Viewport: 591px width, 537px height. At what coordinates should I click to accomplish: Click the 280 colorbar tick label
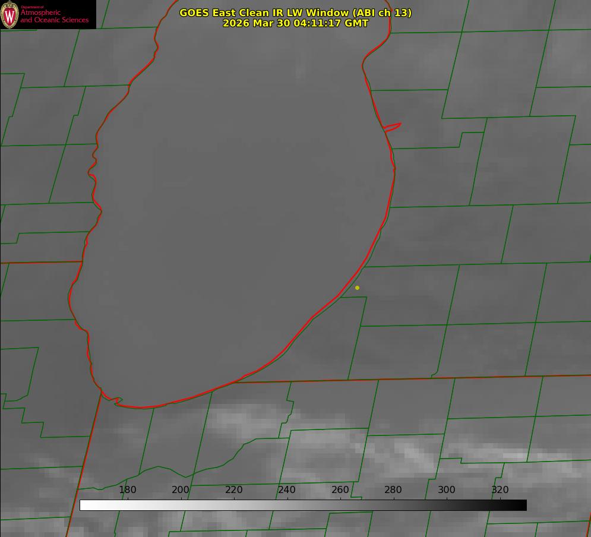pyautogui.click(x=393, y=490)
